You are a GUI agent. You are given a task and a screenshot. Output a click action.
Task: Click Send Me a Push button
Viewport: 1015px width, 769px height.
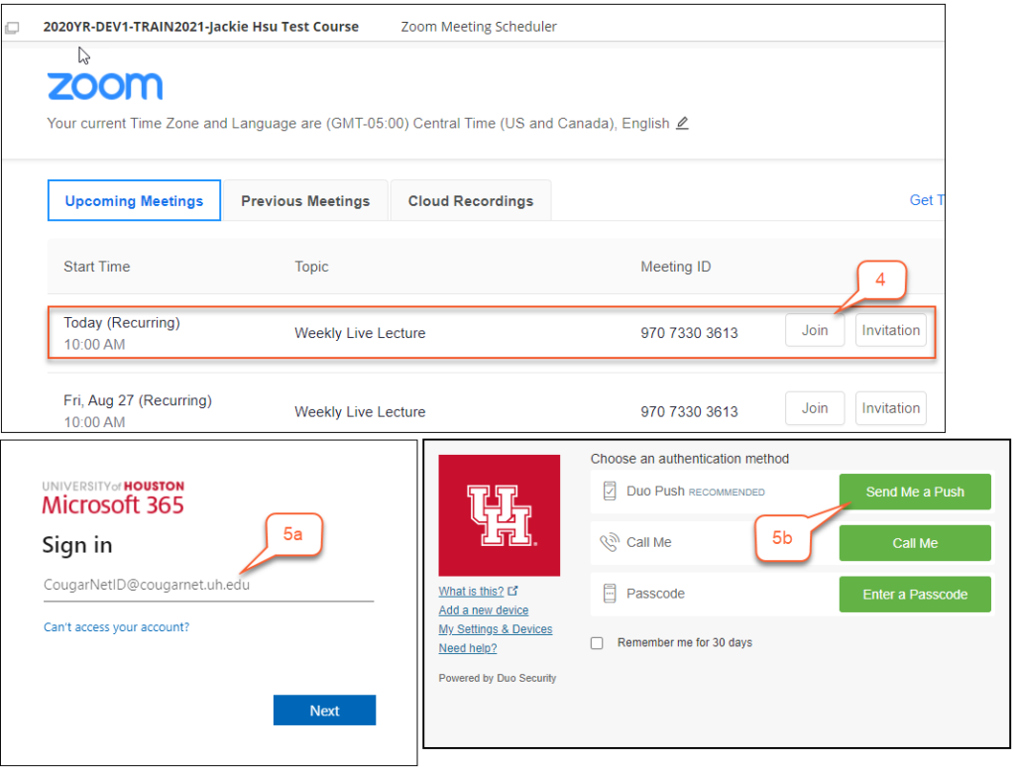click(x=915, y=492)
